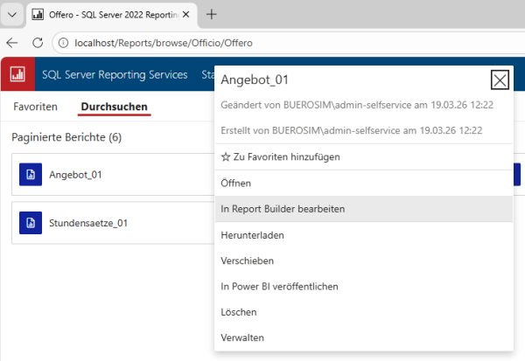
Task: Open Verwalten for Angebot_01
Action: click(242, 337)
